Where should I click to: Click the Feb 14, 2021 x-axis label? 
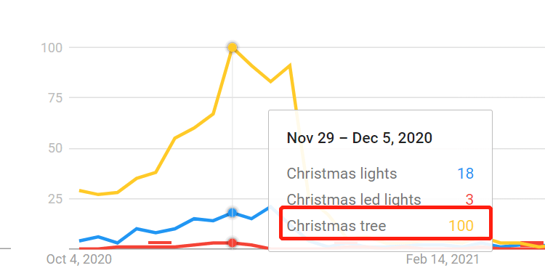click(443, 259)
